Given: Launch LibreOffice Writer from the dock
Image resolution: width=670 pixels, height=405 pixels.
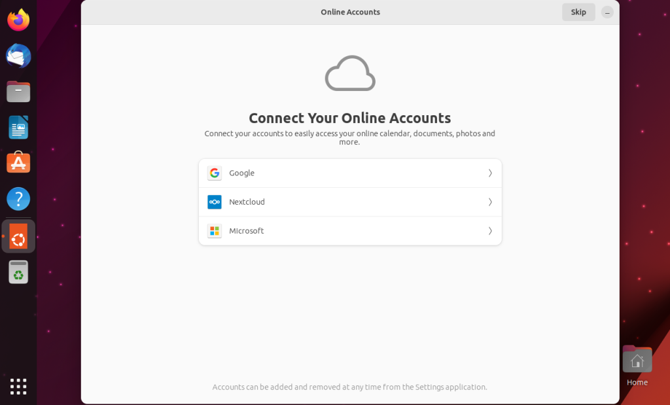Looking at the screenshot, I should tap(18, 128).
